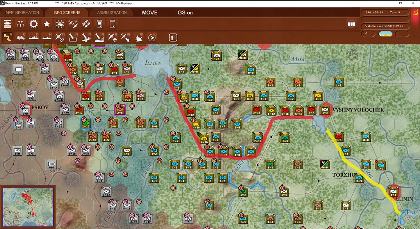
Task: Select Air Recon mode (F5)
Action: [x=59, y=37]
